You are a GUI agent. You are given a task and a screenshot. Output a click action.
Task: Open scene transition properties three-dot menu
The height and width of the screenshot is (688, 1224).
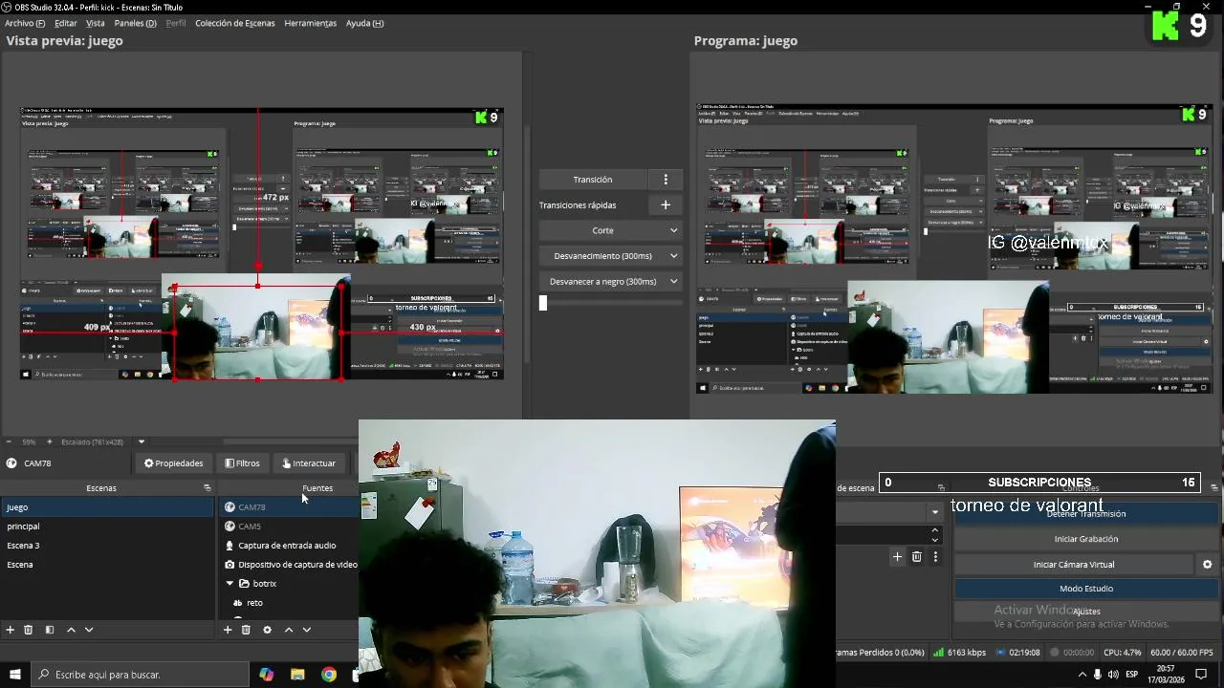pyautogui.click(x=935, y=556)
